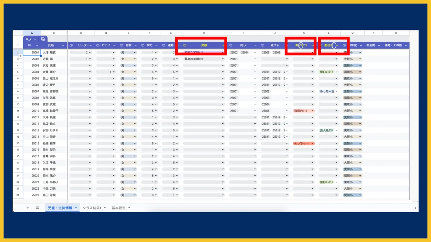Open the 芸人級(3) chip dropdown
The image size is (431, 242).
[329, 130]
